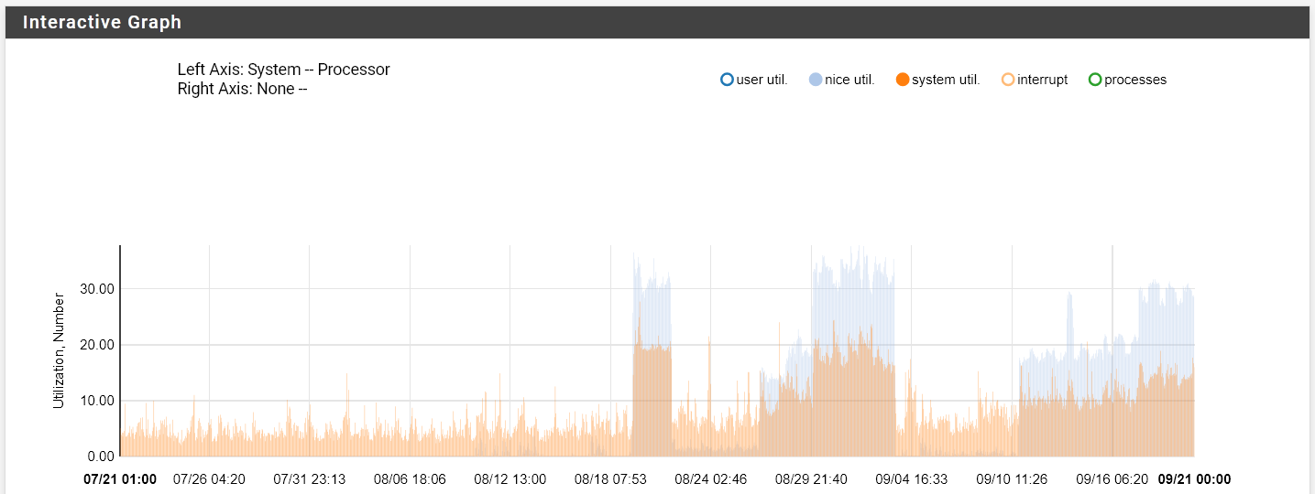This screenshot has height=494, width=1315.
Task: Click the Interactive Graph panel header
Action: (x=102, y=23)
